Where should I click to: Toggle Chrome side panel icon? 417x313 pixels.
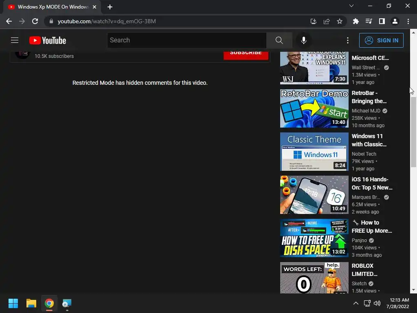[x=382, y=21]
